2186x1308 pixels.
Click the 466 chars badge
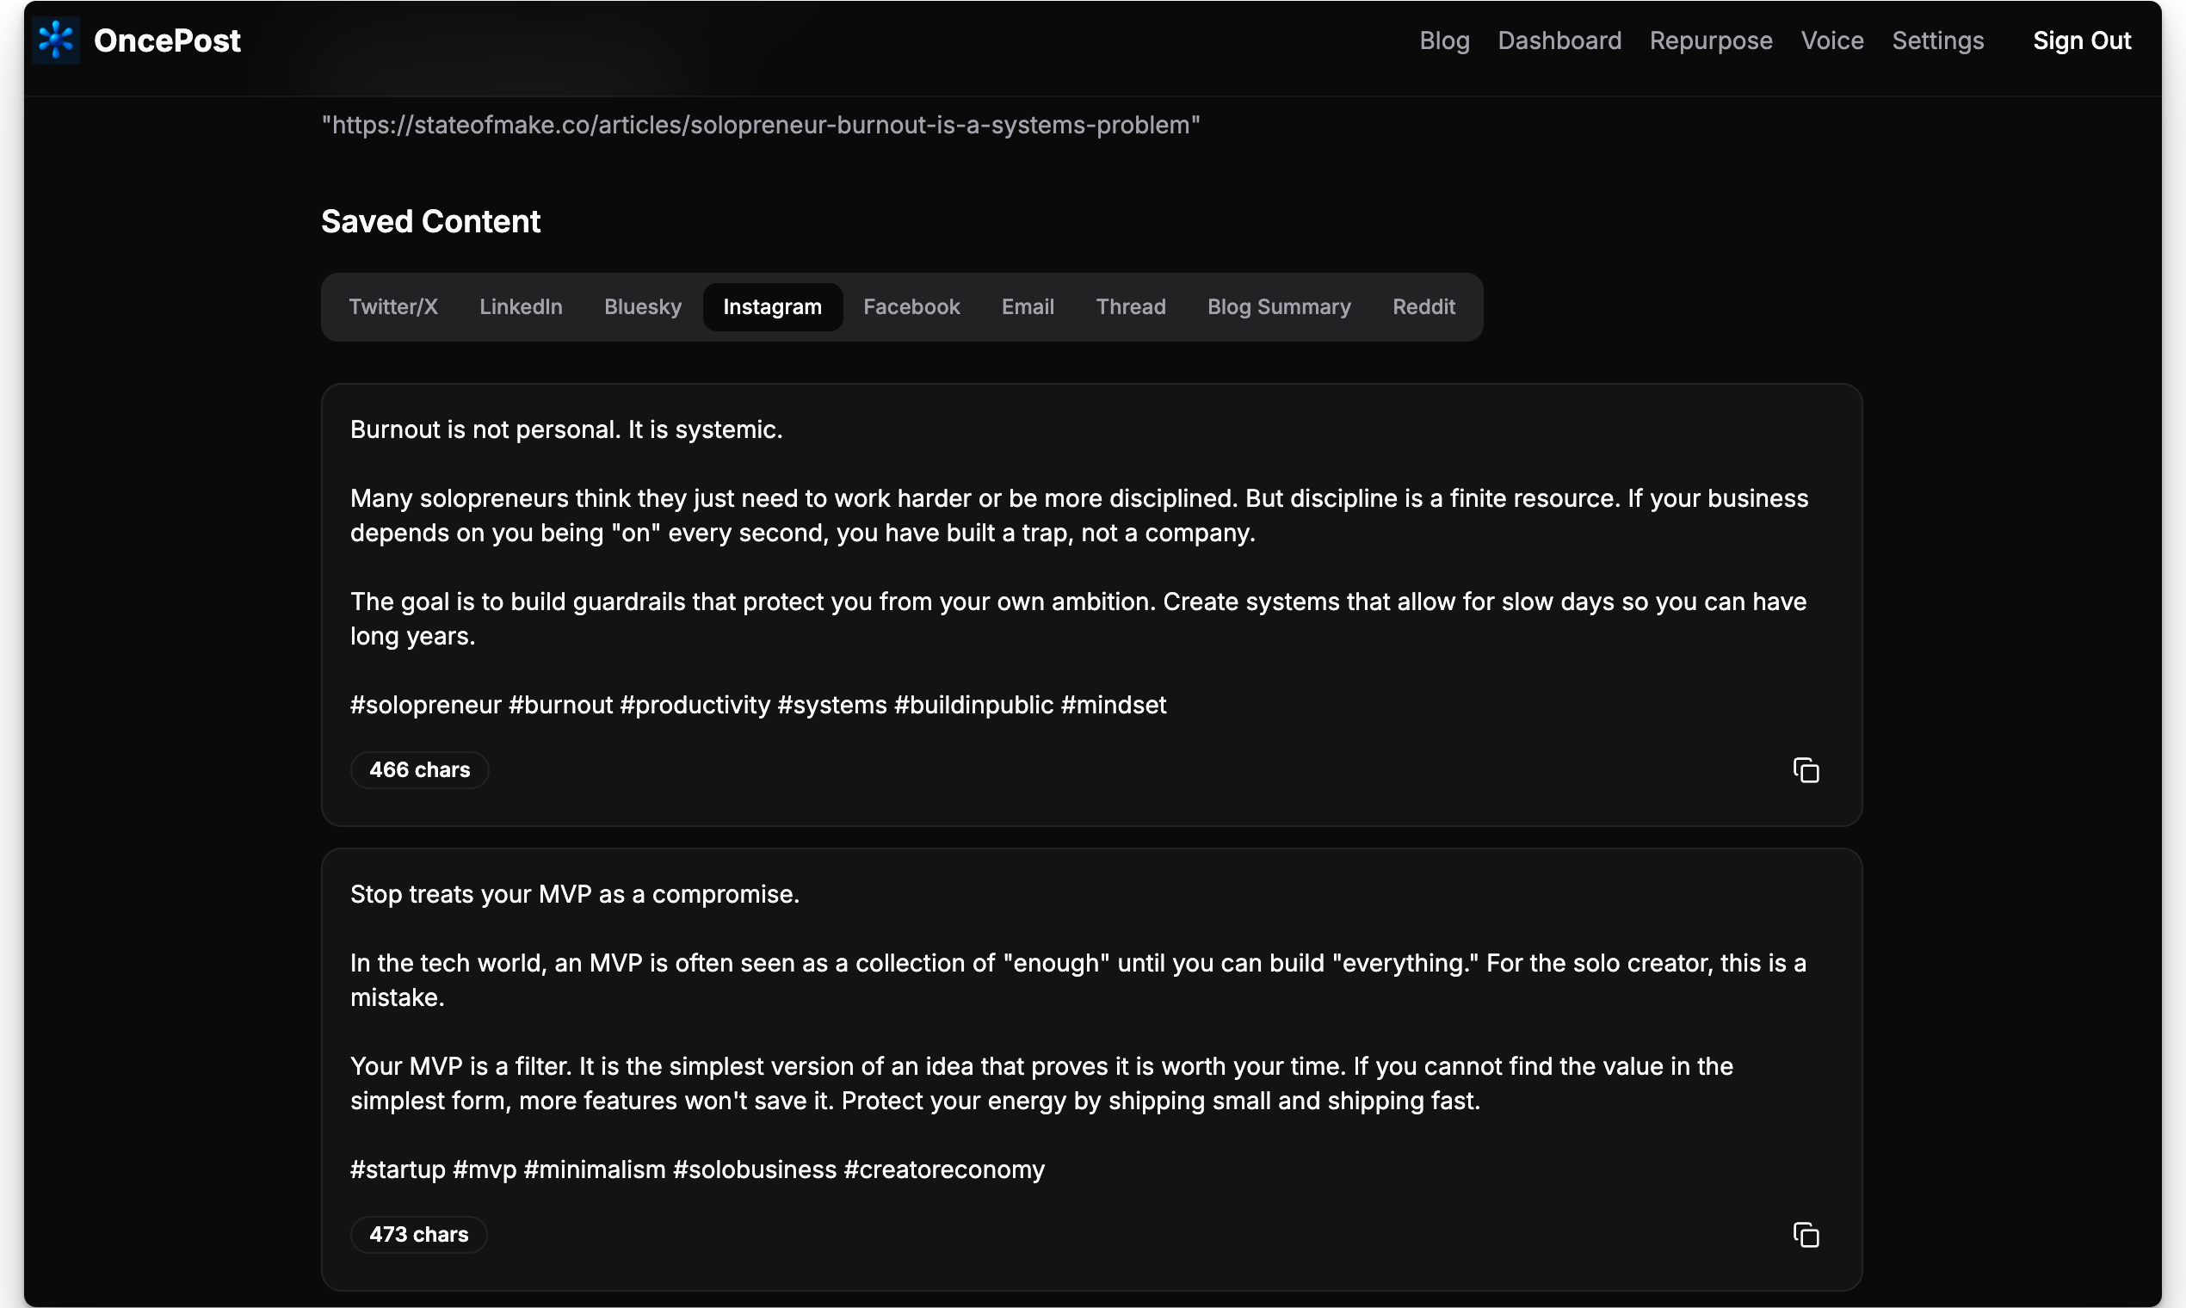point(420,769)
